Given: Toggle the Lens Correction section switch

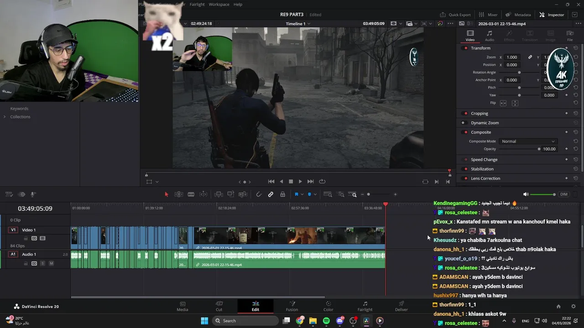Looking at the screenshot, I should (465, 179).
